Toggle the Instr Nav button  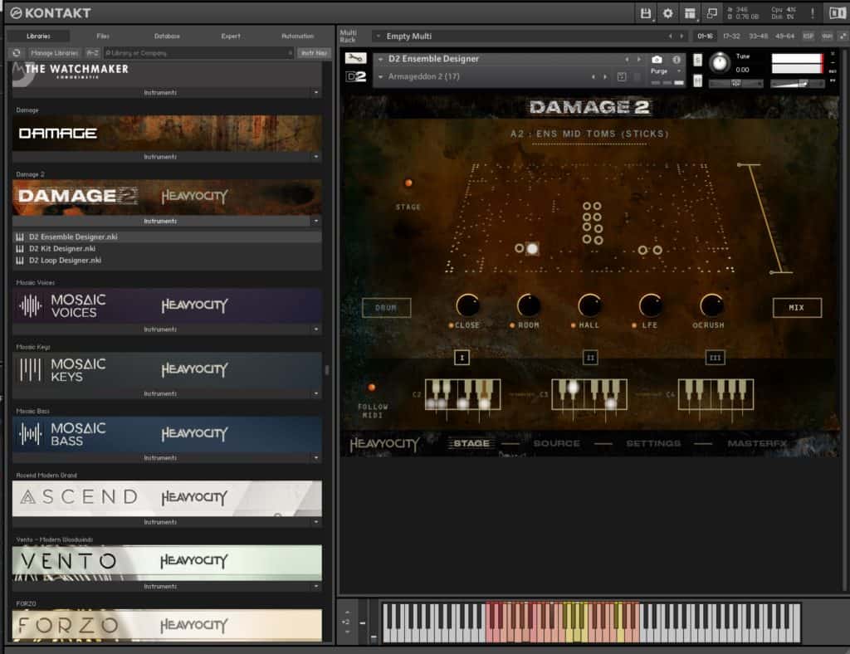click(x=314, y=52)
